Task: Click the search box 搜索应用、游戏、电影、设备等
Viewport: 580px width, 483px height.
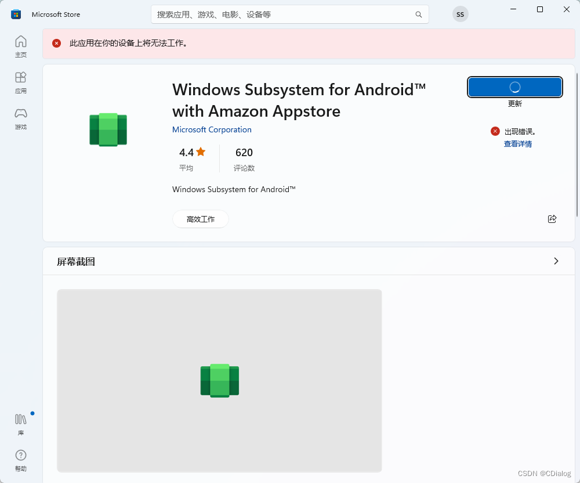Action: coord(289,15)
